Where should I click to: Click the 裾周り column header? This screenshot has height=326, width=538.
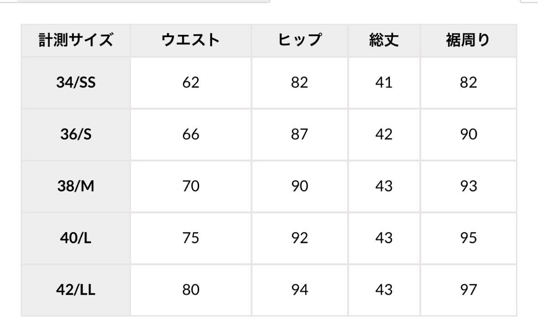[468, 41]
